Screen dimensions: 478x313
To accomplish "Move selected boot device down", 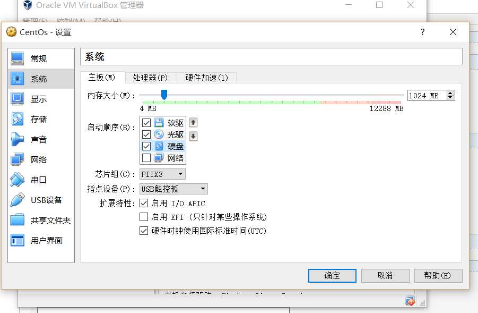I will click(193, 136).
